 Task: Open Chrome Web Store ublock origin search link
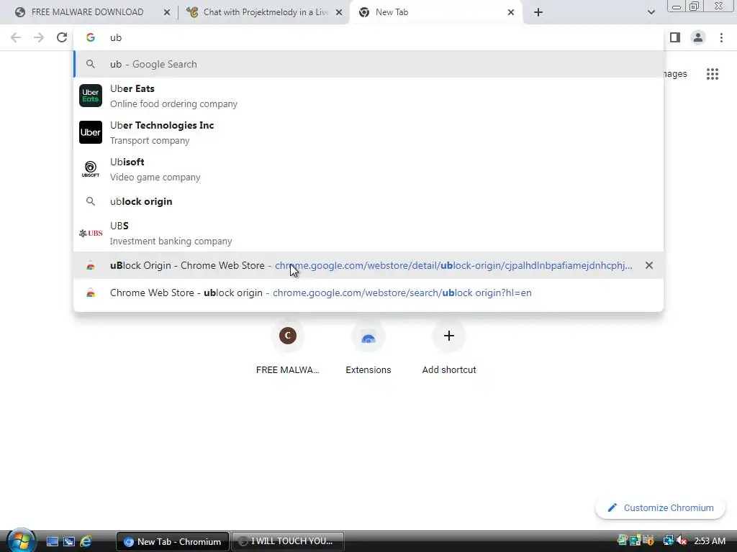coord(369,293)
